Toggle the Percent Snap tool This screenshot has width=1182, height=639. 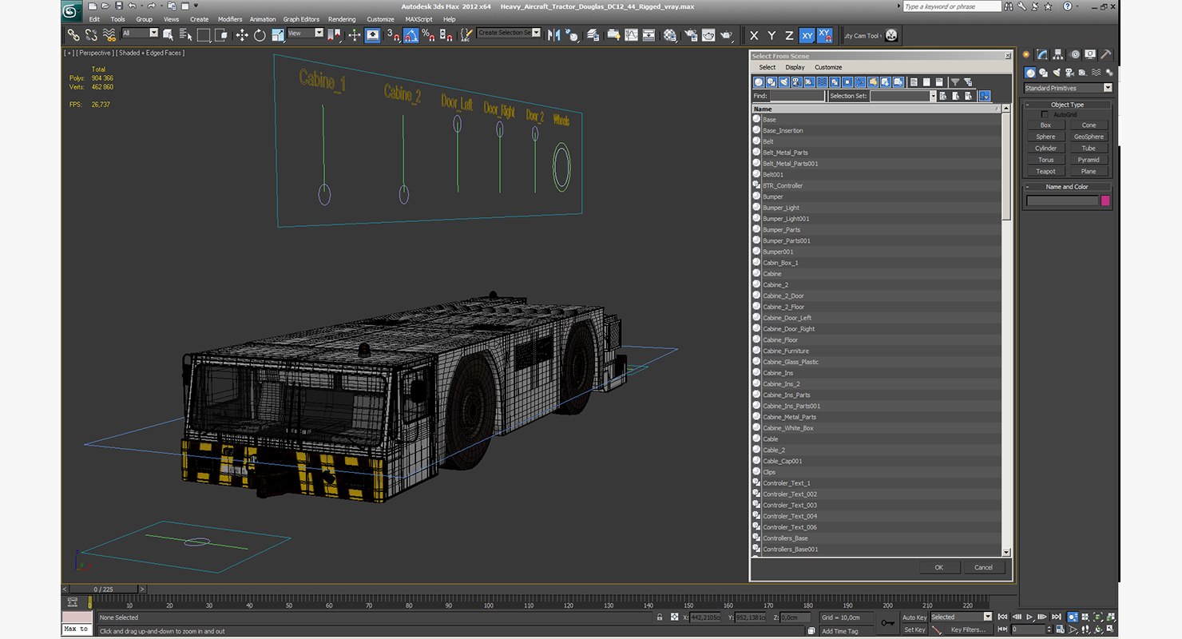429,35
